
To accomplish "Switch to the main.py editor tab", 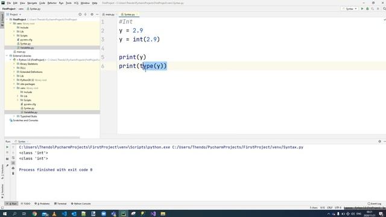I will 109,14.
